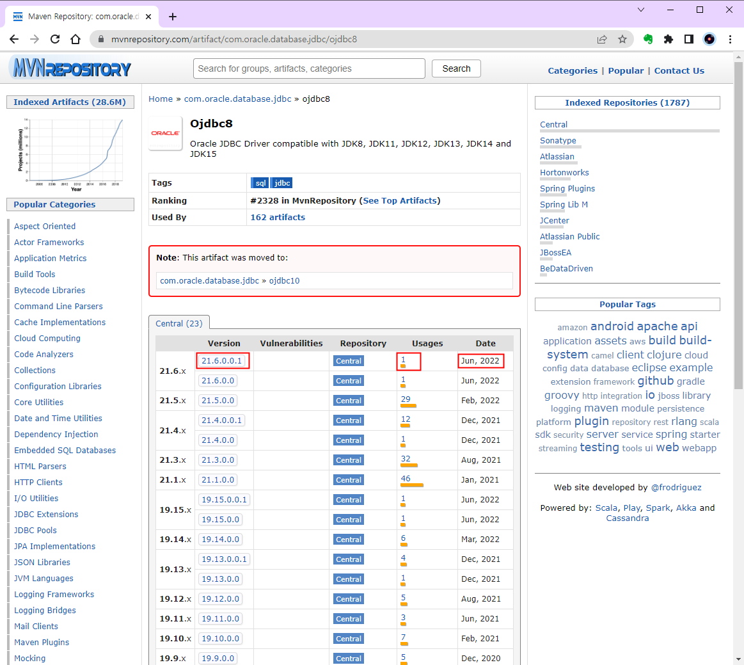Click the sql tag

tap(260, 183)
